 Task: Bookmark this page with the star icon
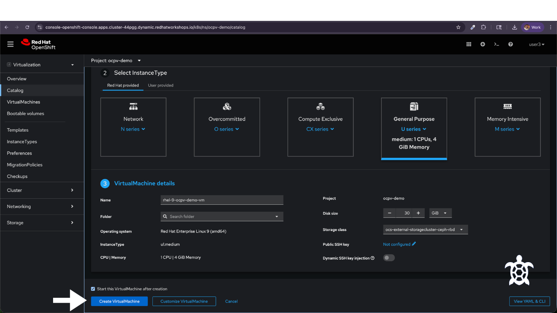tap(458, 27)
